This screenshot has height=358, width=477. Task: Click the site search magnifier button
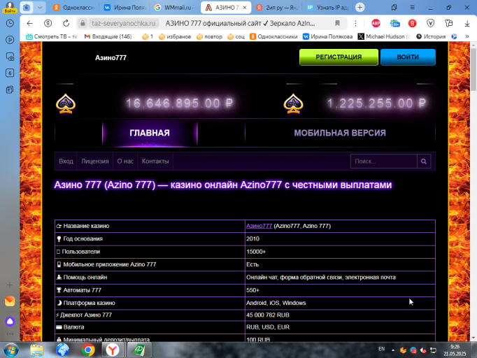424,162
